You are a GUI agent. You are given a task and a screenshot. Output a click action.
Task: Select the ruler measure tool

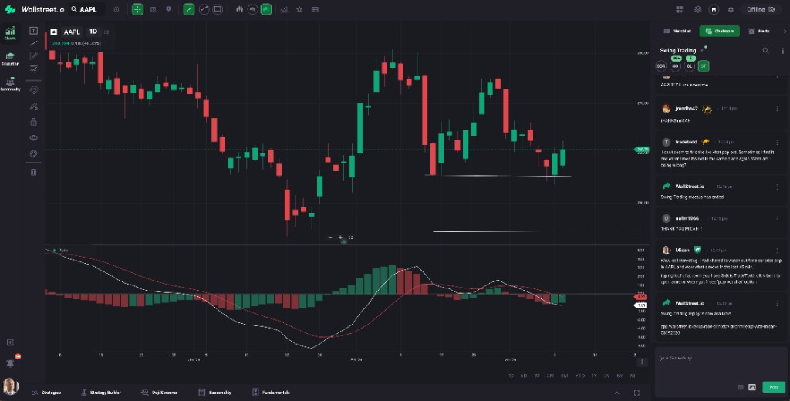(34, 56)
